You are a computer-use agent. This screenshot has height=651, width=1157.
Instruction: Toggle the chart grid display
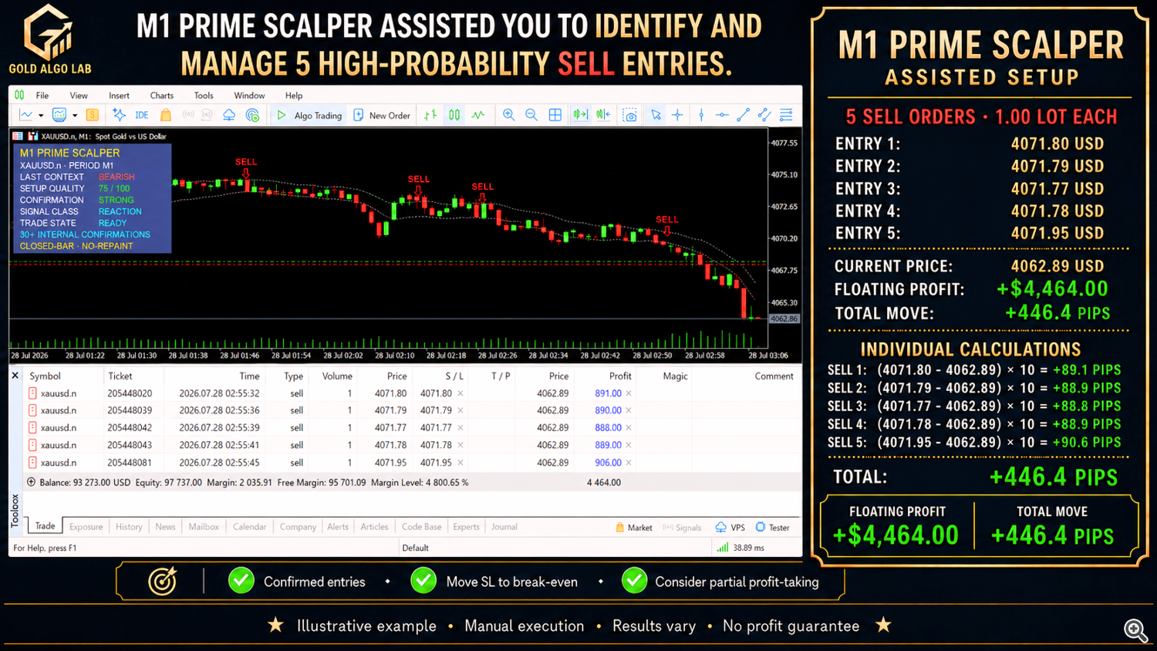[x=555, y=115]
